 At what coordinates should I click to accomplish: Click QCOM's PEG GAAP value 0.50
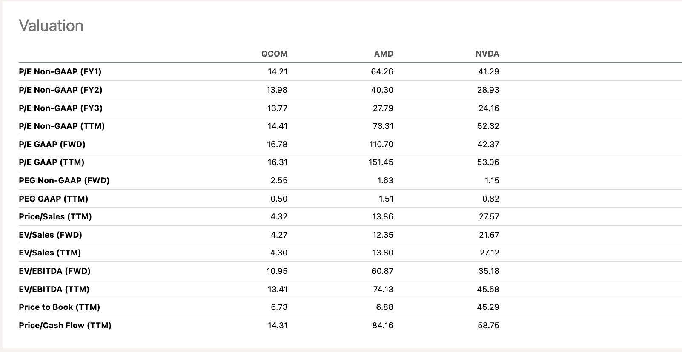(x=279, y=199)
